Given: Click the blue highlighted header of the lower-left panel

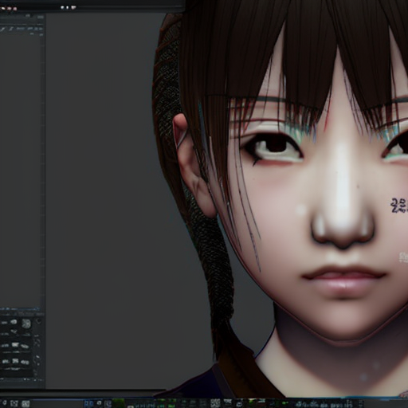Looking at the screenshot, I should [x=20, y=309].
